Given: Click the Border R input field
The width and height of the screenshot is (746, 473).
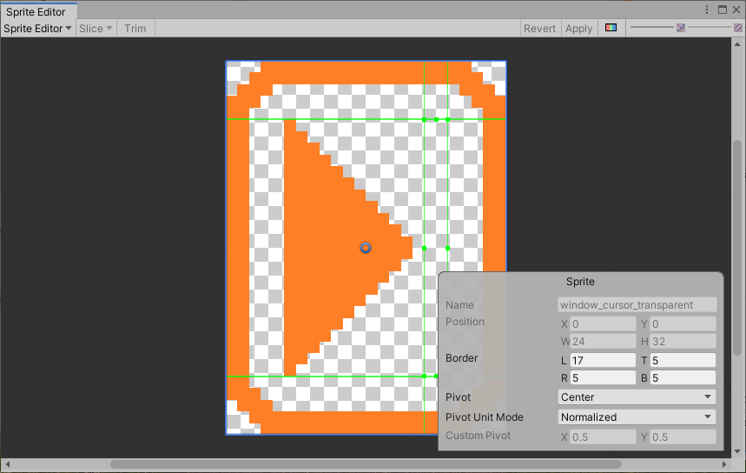Looking at the screenshot, I should tap(603, 377).
